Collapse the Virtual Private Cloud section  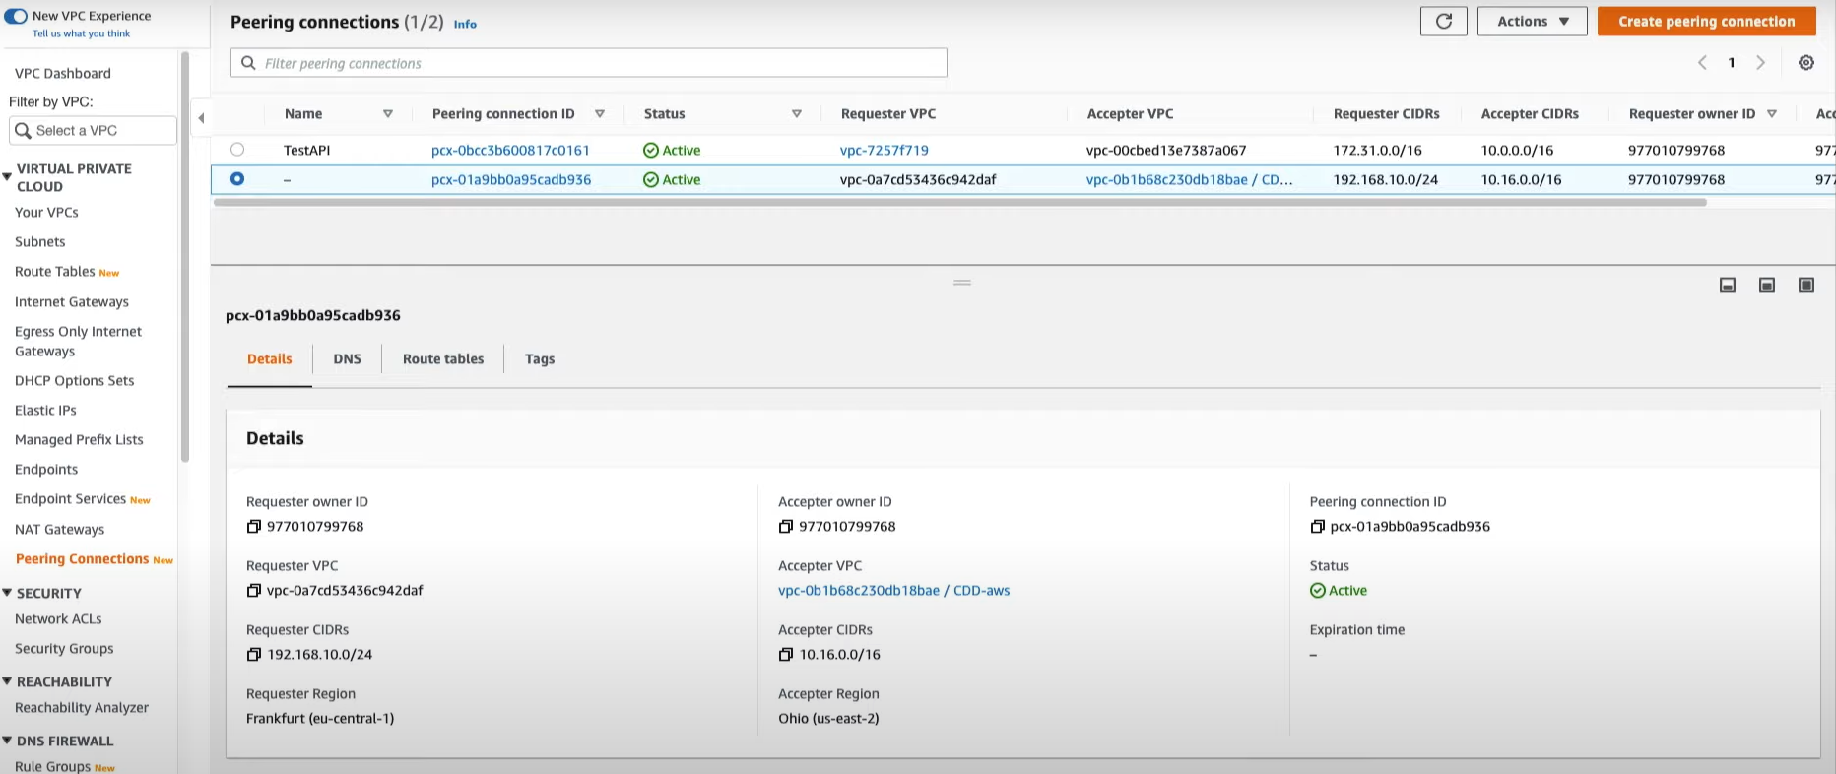coord(7,176)
